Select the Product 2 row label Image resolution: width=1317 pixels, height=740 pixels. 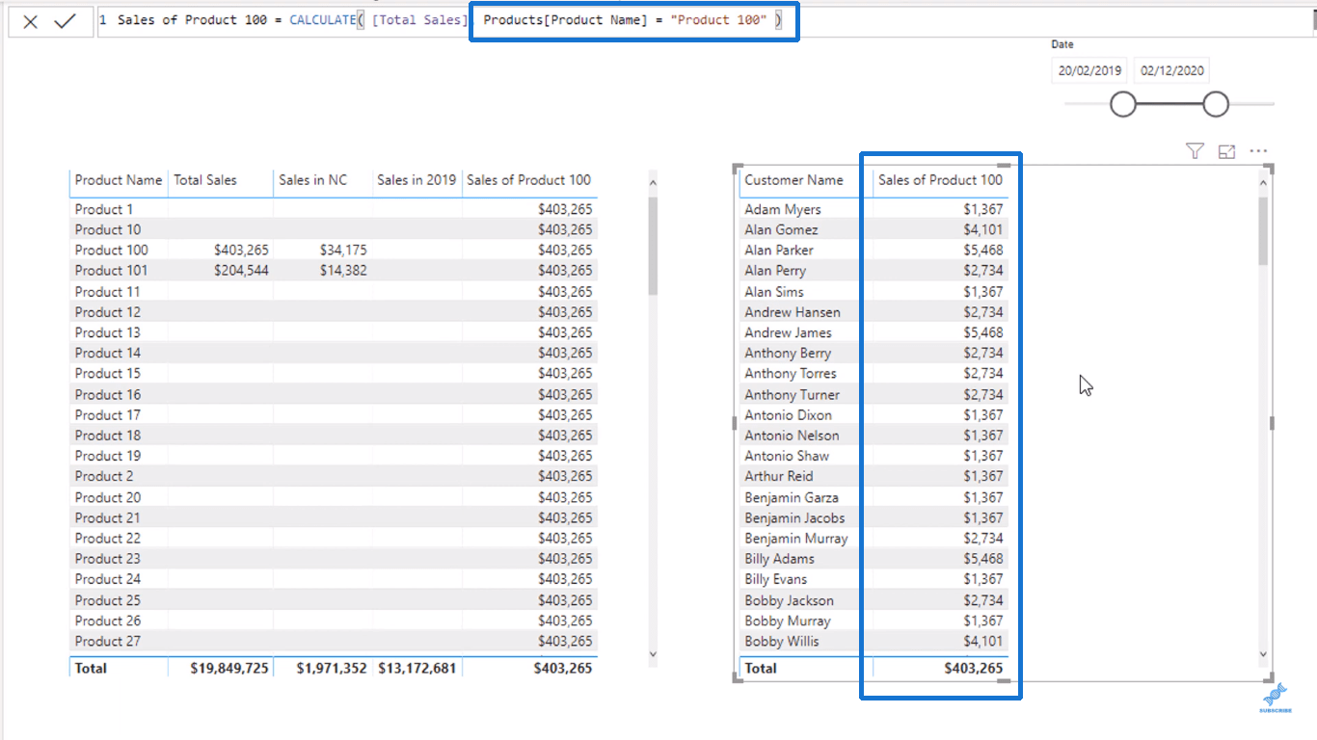tap(104, 476)
